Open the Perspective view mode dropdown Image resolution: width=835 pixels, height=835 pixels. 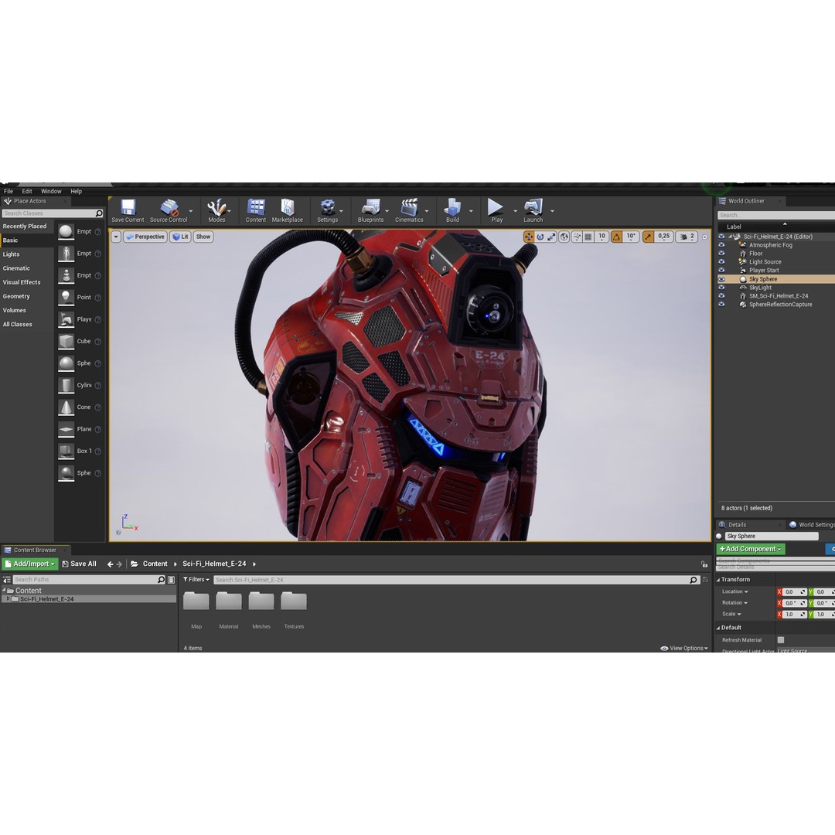(145, 237)
